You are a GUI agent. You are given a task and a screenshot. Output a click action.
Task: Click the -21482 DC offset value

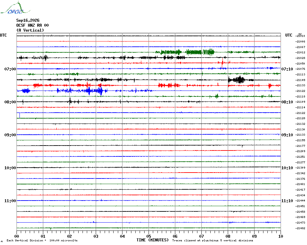tap(300, 228)
